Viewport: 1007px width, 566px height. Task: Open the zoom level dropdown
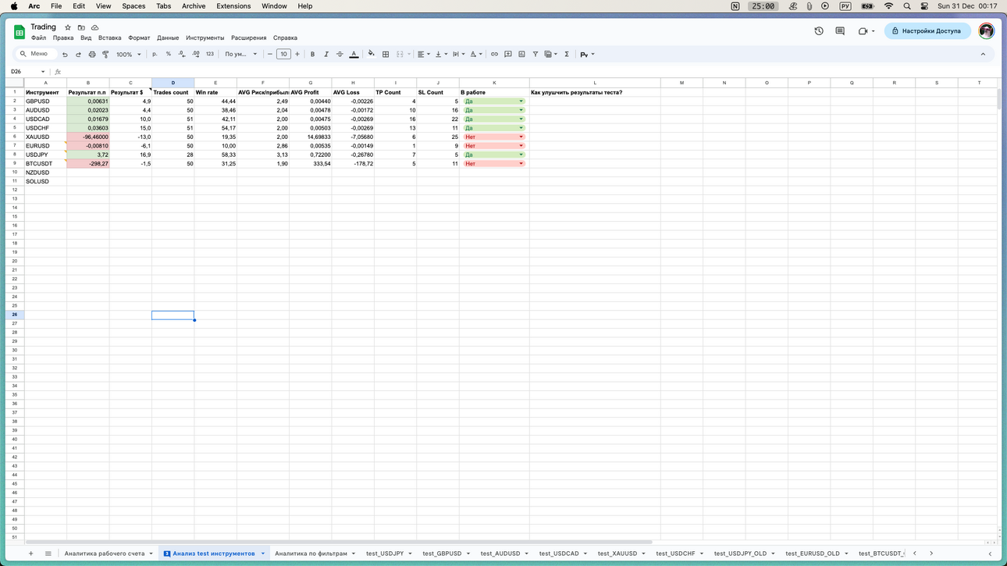click(x=129, y=55)
